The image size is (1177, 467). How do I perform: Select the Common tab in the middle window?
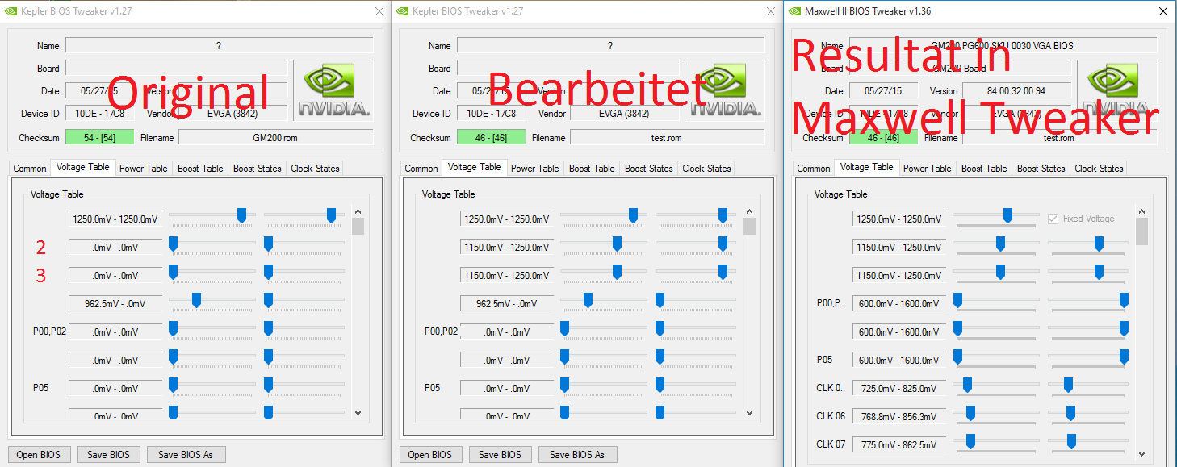(x=421, y=168)
